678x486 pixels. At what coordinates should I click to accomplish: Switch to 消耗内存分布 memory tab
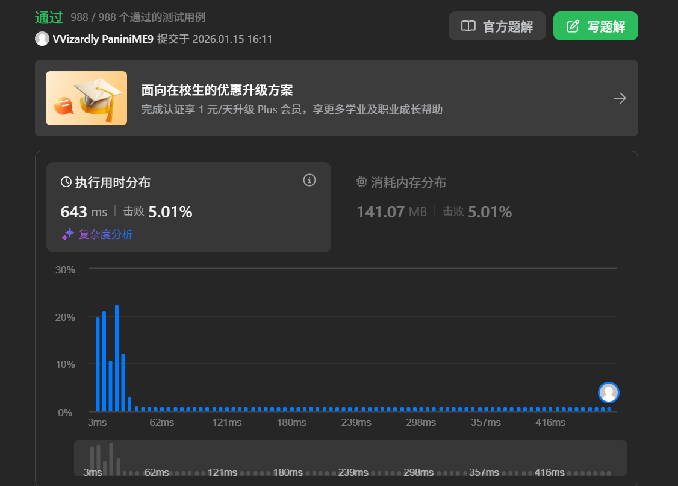(401, 182)
